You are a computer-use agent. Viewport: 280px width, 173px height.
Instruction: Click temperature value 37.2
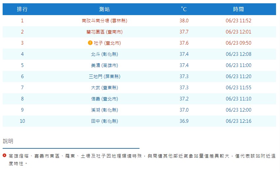pos(184,99)
